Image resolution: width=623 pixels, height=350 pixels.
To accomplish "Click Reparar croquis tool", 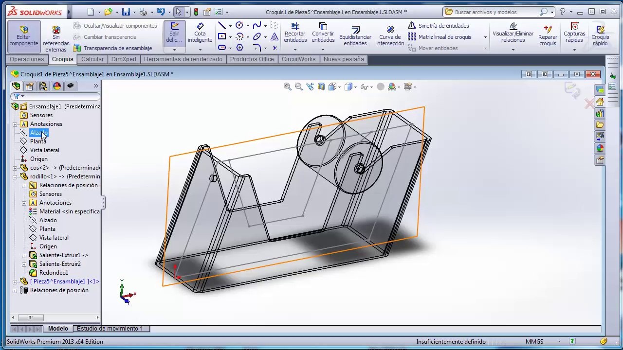I will coord(548,35).
